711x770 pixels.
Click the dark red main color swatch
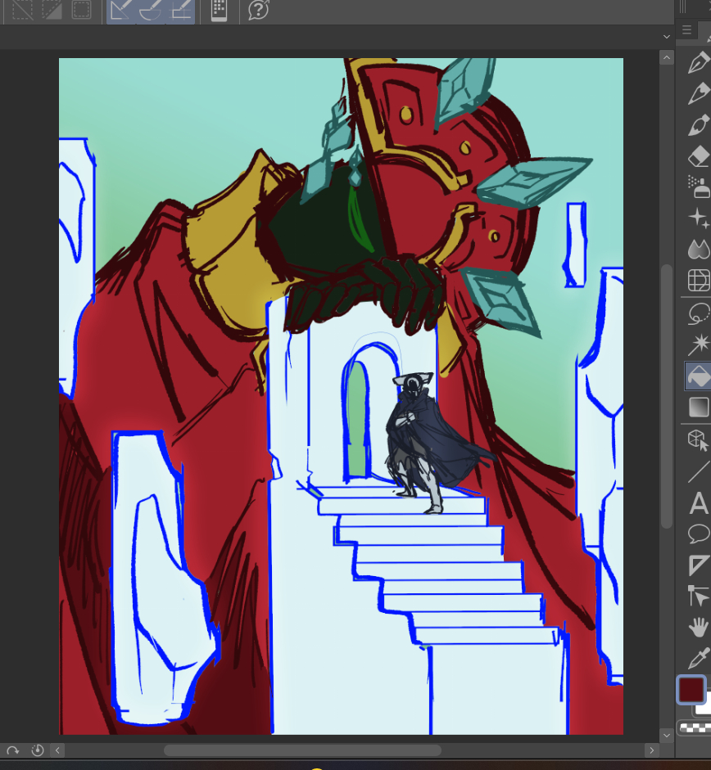point(691,690)
